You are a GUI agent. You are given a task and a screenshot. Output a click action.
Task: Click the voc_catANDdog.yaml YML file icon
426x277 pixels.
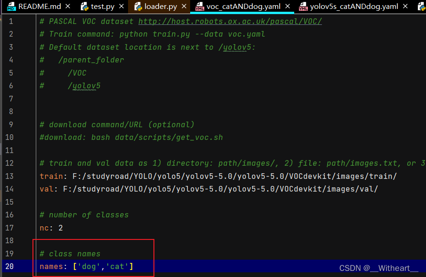[x=200, y=7]
